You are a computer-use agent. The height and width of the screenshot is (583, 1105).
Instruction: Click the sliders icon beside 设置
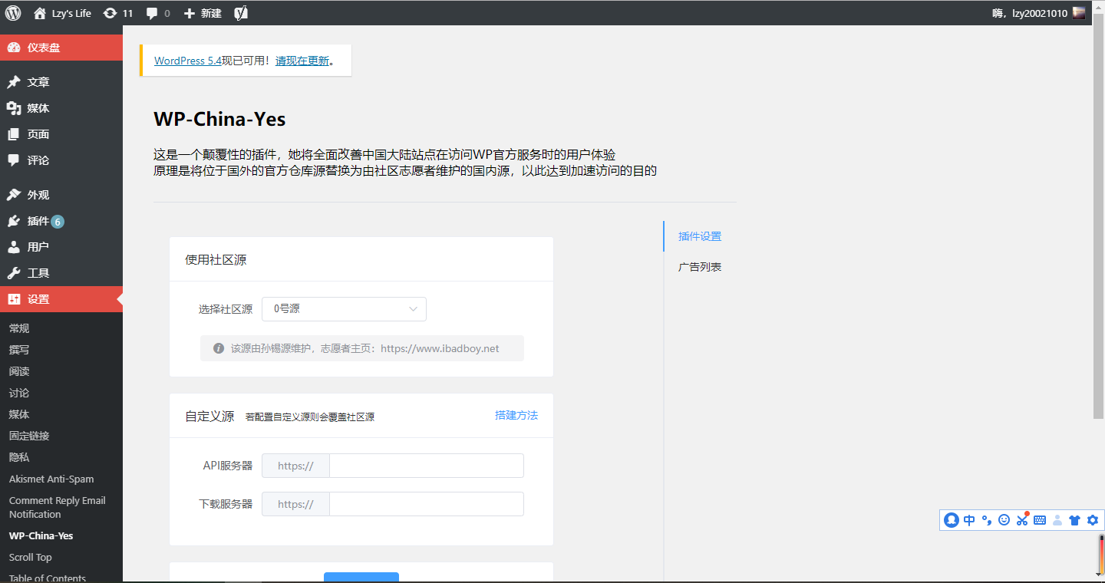click(14, 299)
